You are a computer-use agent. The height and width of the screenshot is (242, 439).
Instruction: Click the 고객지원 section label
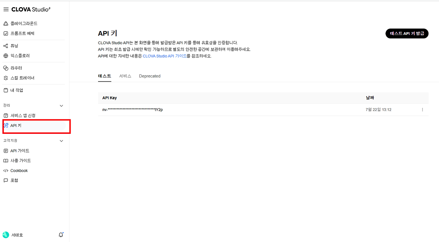coord(10,141)
